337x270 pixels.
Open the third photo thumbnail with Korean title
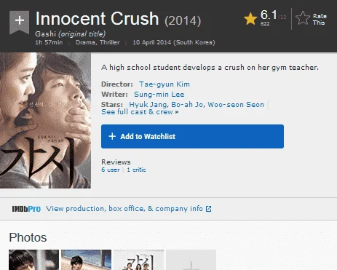(x=139, y=260)
